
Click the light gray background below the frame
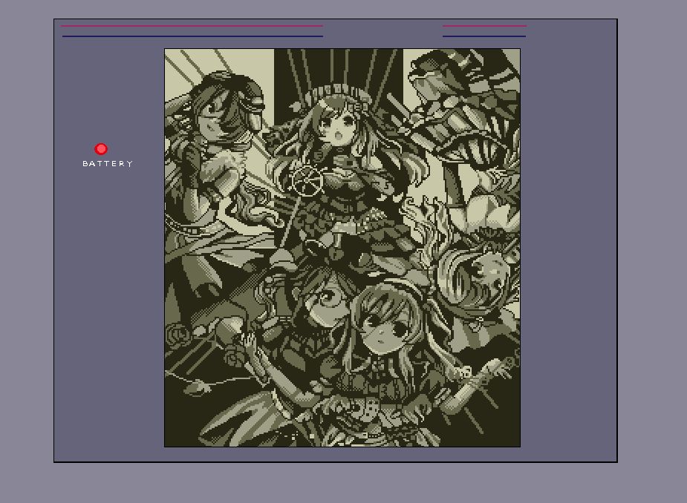(342, 484)
